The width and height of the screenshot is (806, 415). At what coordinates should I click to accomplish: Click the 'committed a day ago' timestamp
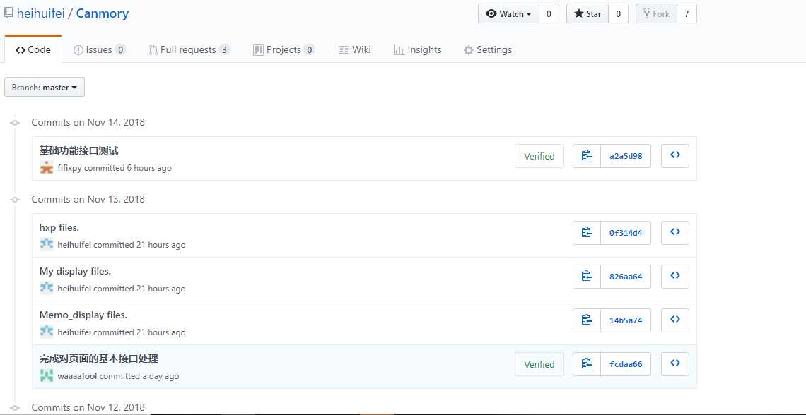pyautogui.click(x=139, y=376)
